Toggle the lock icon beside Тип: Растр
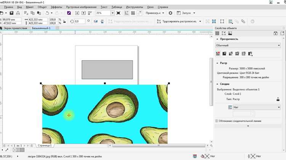This screenshot has width=286, height=160. click(x=278, y=99)
